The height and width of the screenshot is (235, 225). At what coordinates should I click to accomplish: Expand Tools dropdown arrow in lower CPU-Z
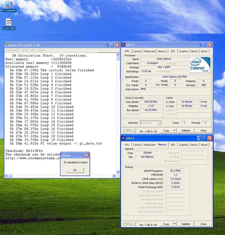click(174, 224)
